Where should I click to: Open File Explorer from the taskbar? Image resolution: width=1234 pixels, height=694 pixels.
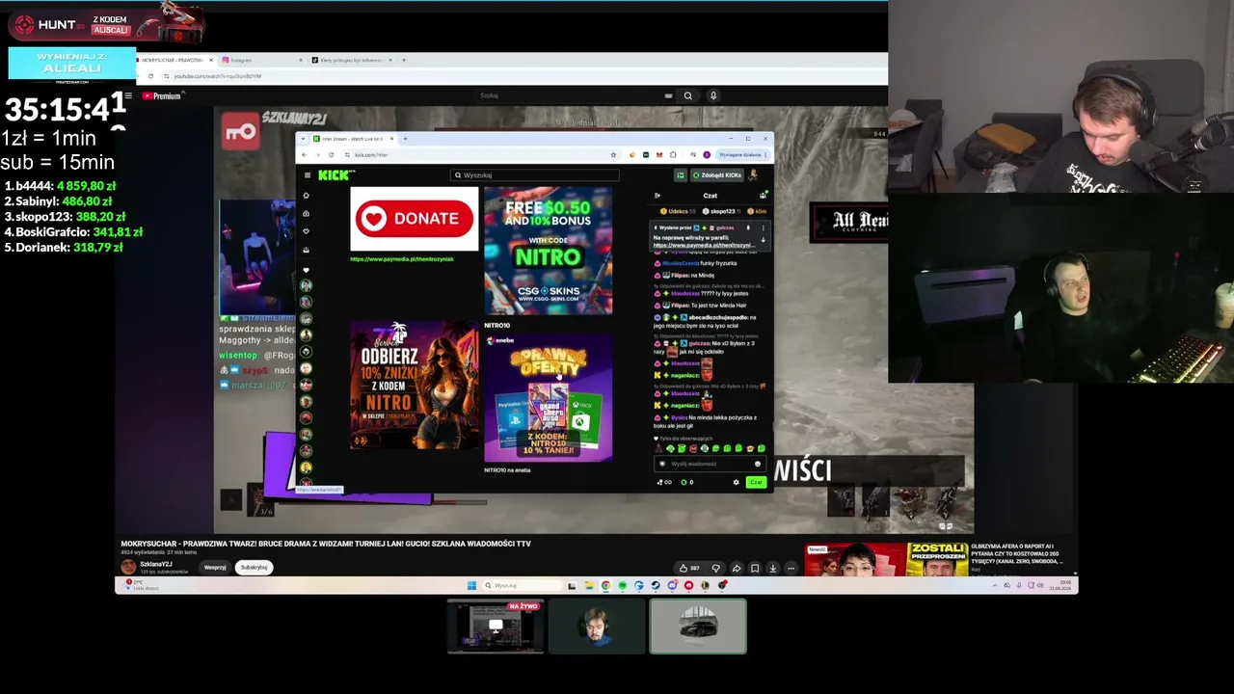[x=589, y=585]
